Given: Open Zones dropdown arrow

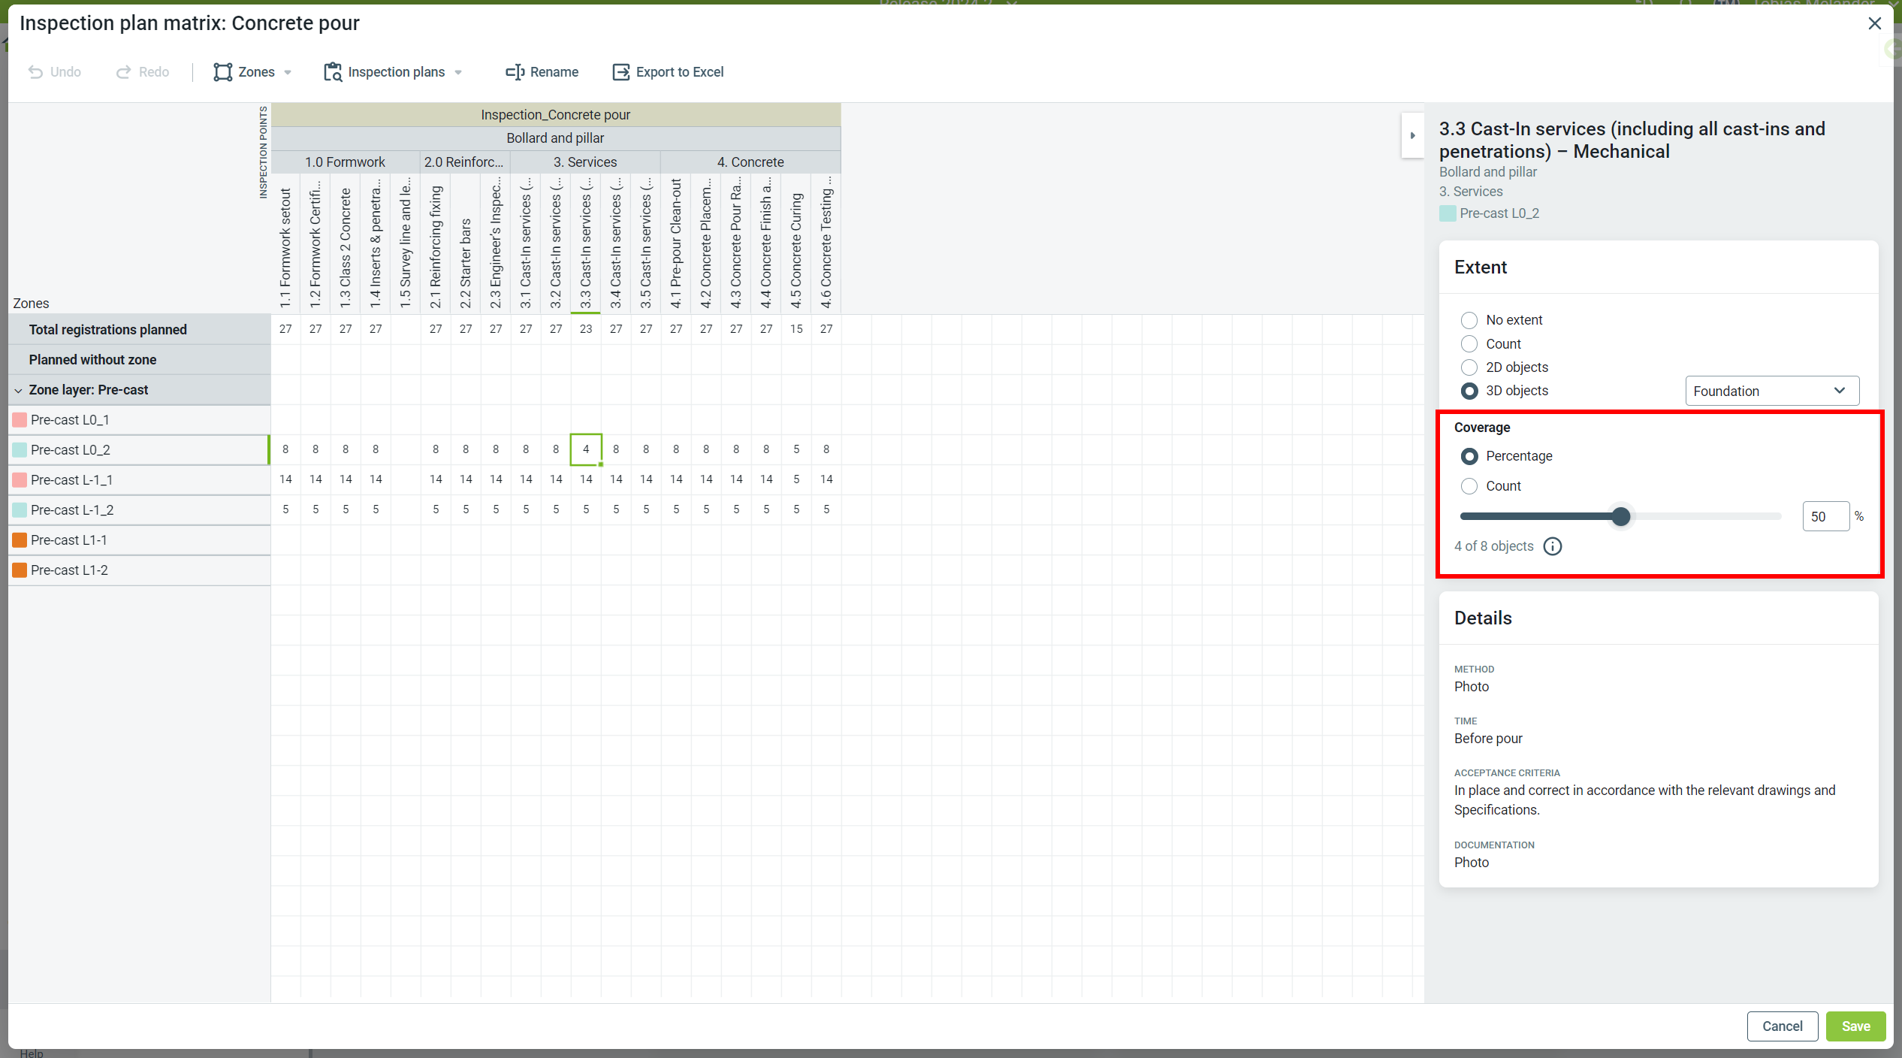Looking at the screenshot, I should (288, 73).
